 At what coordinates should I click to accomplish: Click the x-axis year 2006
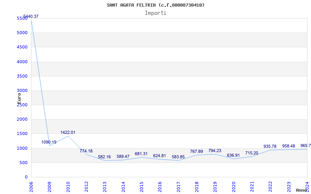31,187
